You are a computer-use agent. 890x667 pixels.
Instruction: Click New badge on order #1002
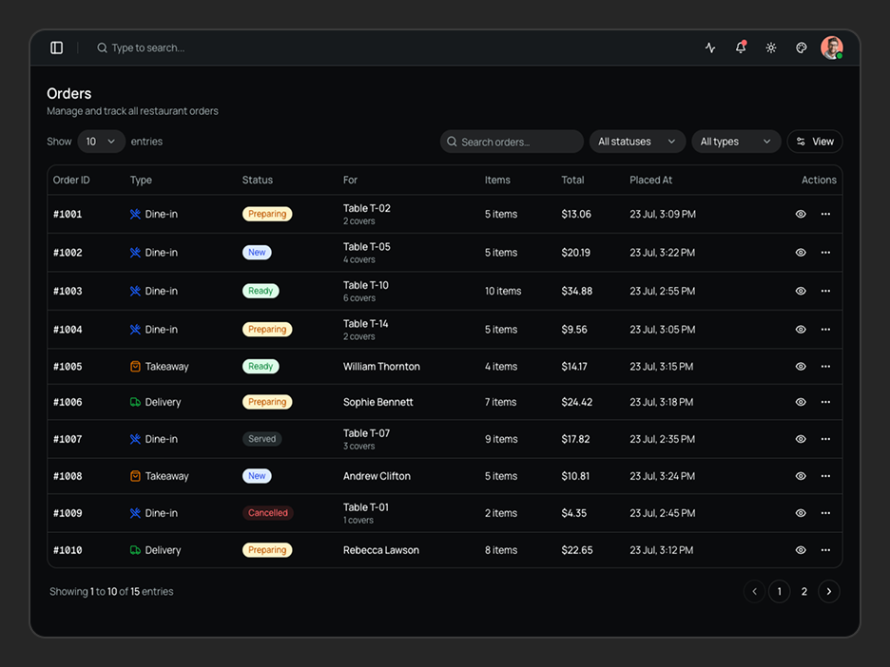(257, 253)
